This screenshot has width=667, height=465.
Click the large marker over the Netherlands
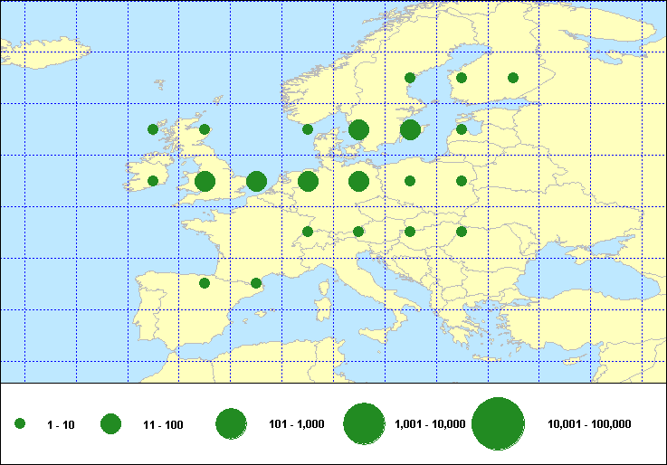click(x=308, y=182)
